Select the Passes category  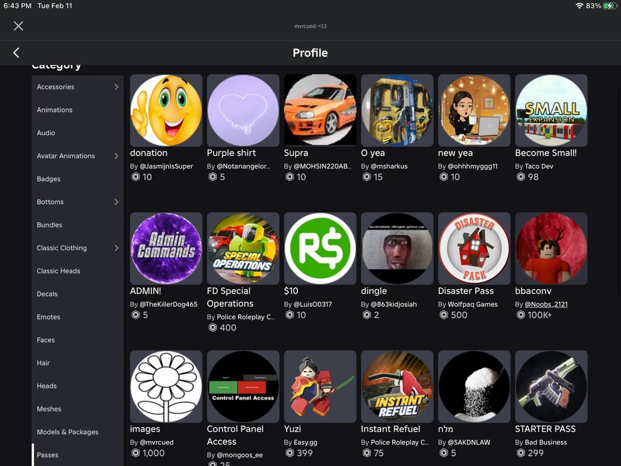(48, 455)
